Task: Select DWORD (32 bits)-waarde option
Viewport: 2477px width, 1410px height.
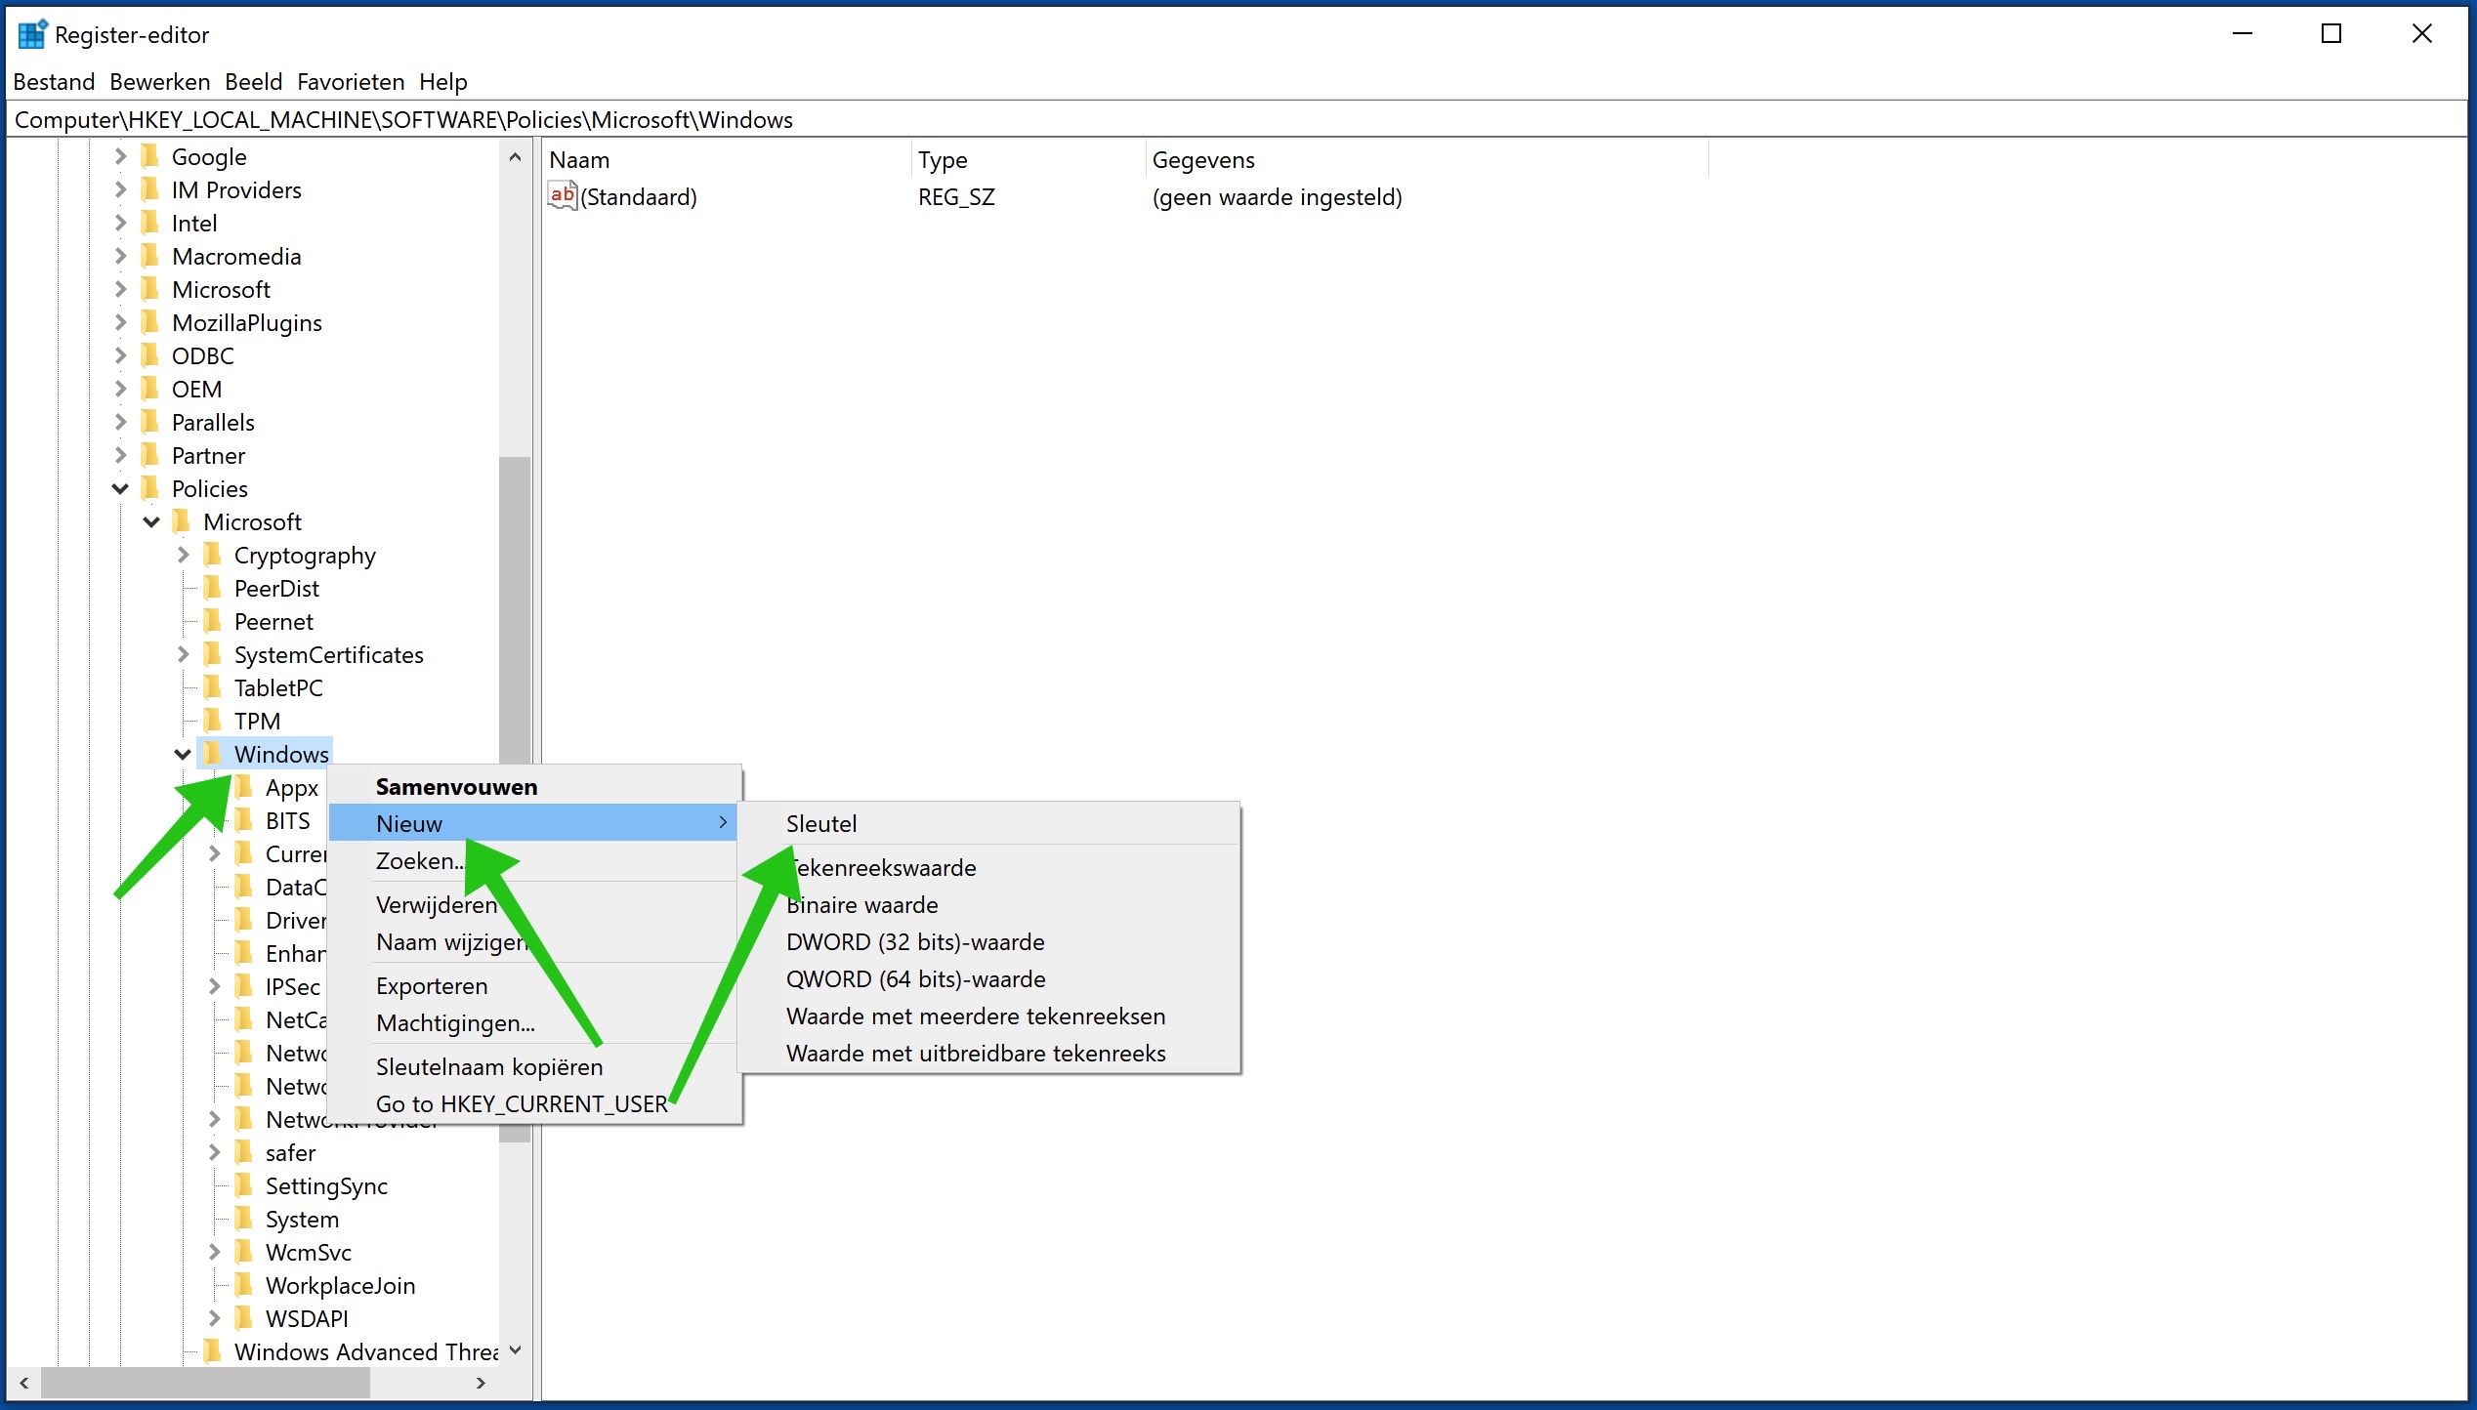Action: 913,940
